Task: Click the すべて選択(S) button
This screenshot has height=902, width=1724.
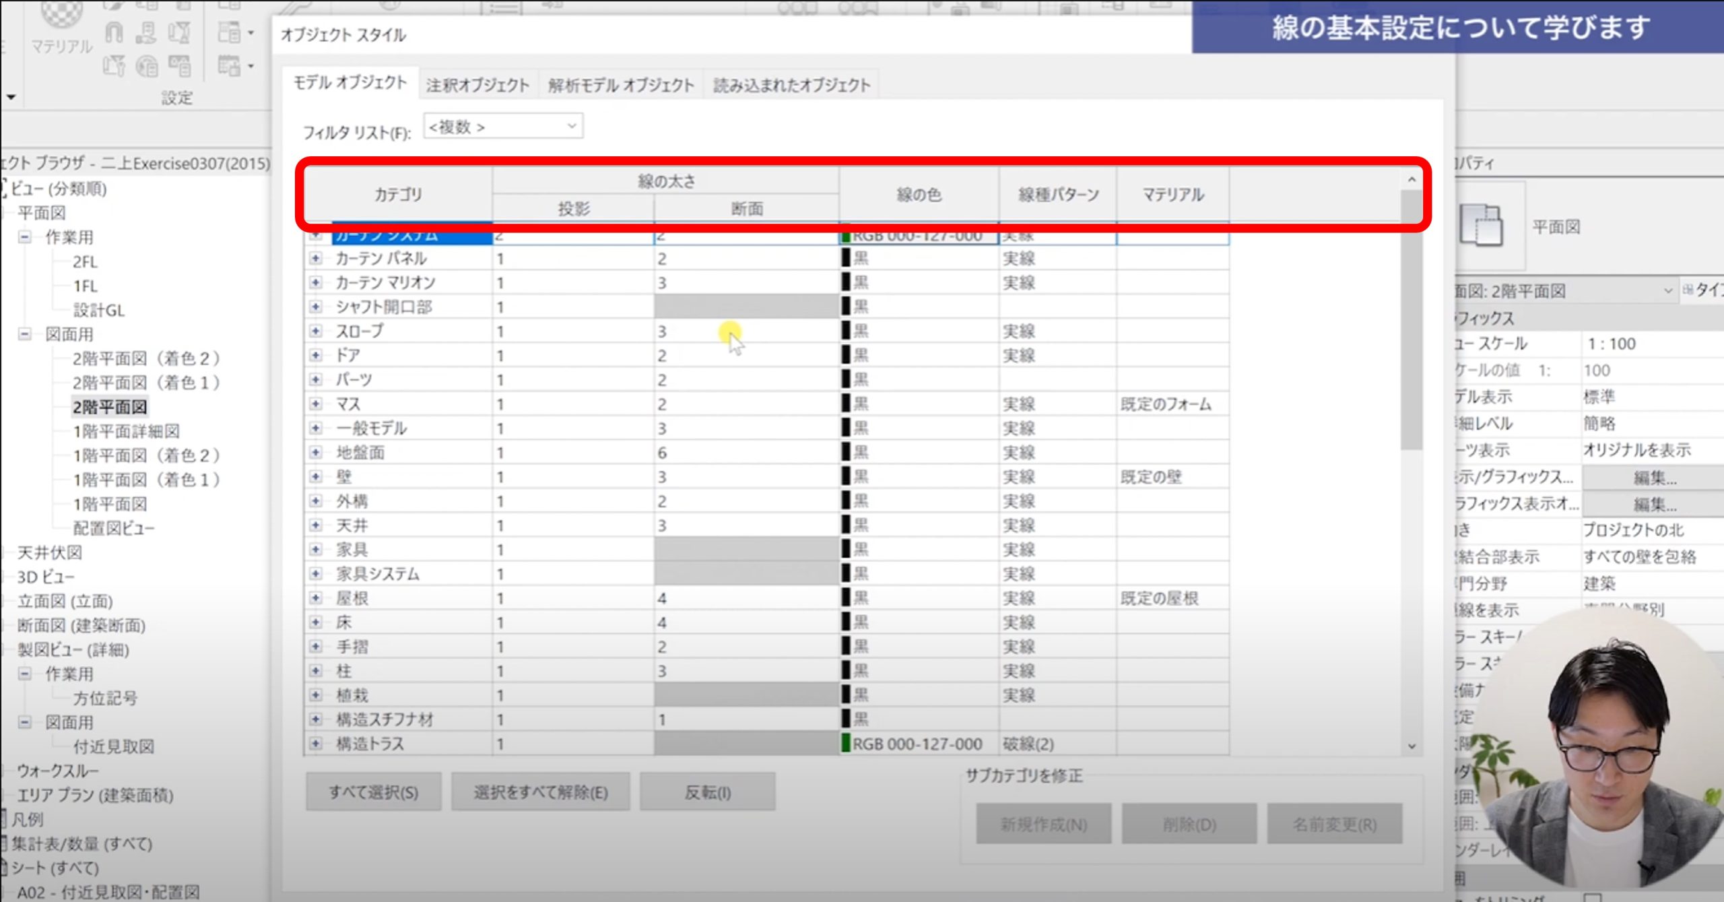Action: click(x=373, y=793)
